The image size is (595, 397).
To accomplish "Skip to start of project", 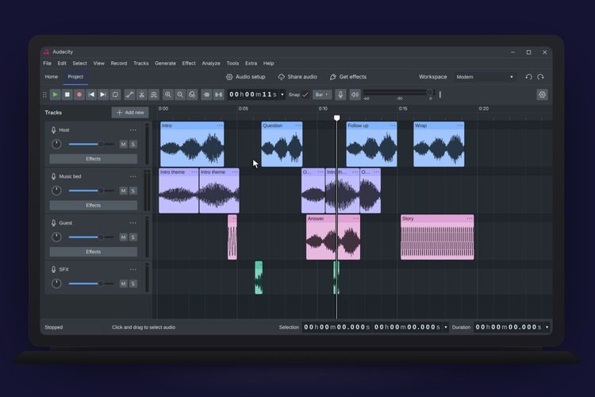I will tap(91, 94).
